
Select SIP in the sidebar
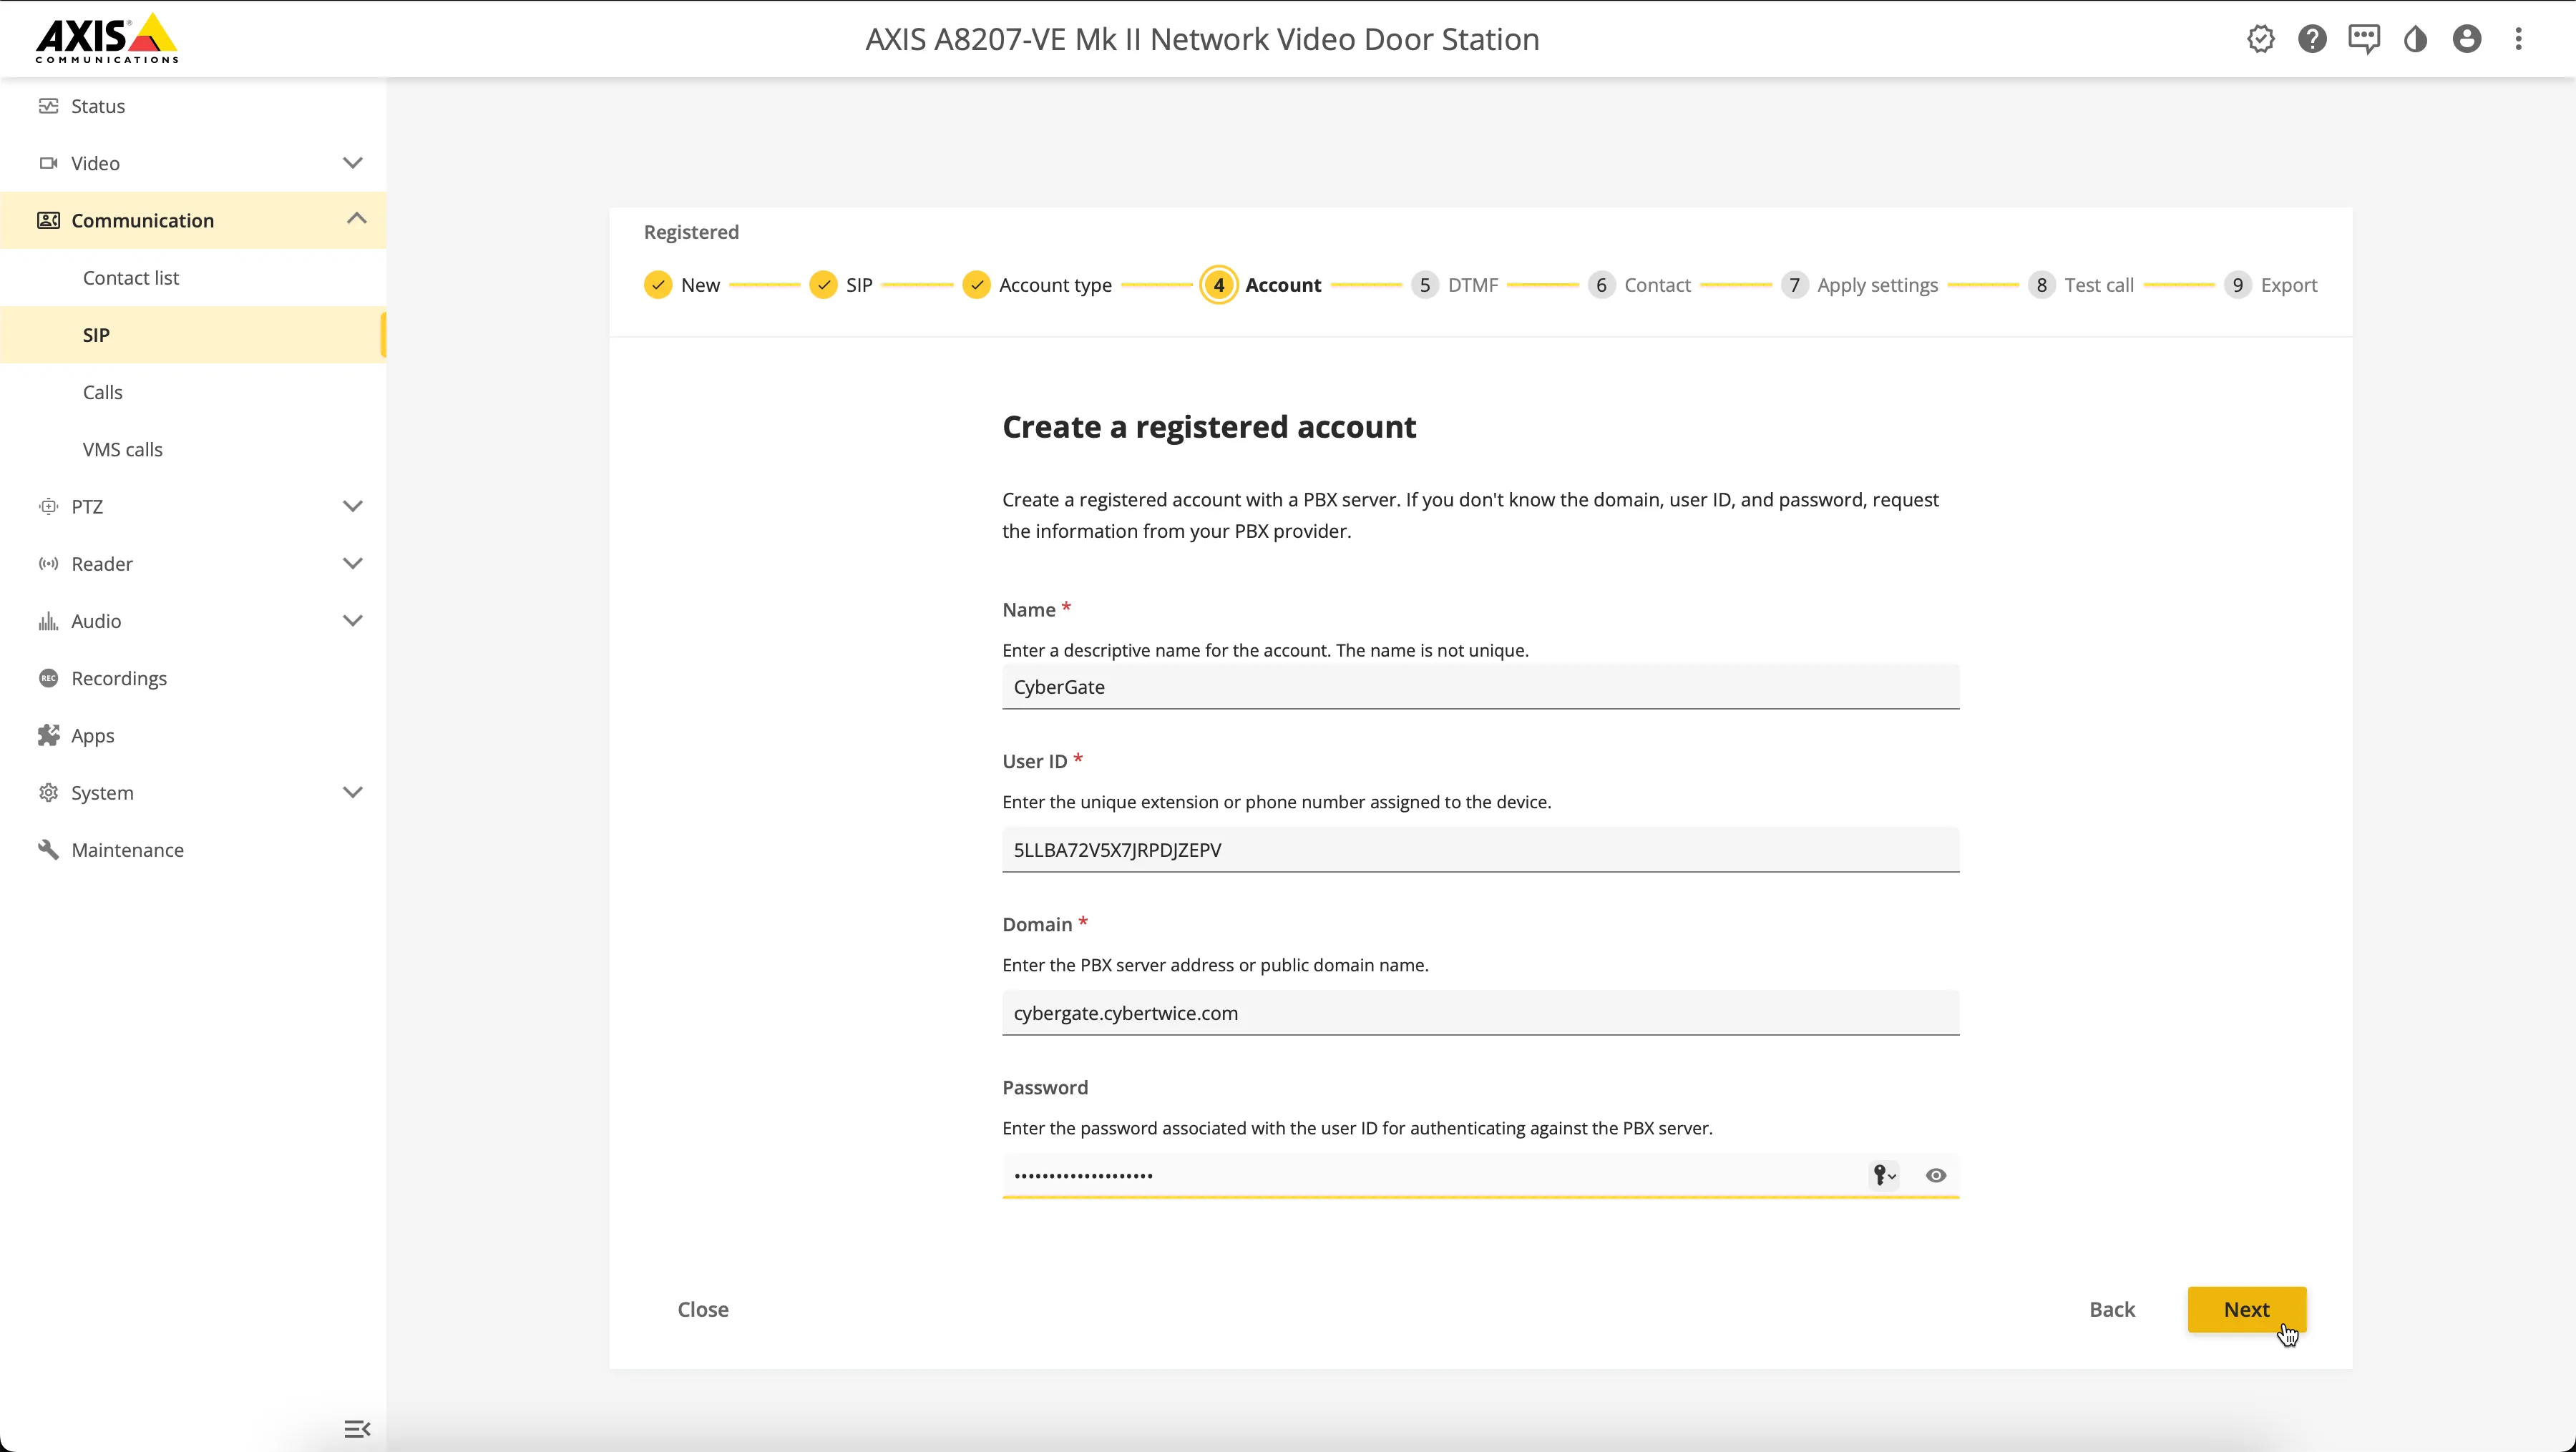pos(193,335)
